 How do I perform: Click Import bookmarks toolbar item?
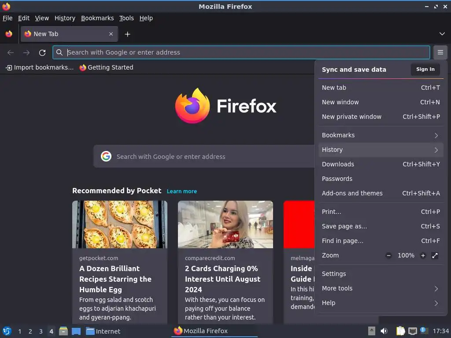coord(40,67)
